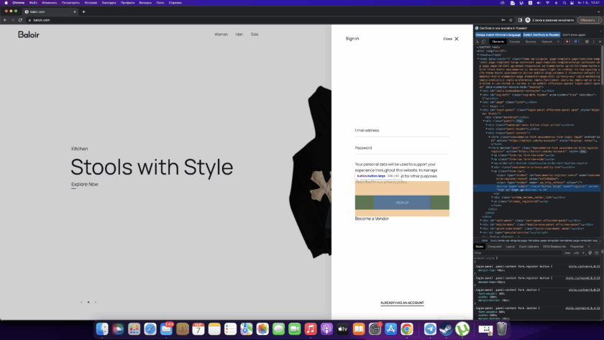Select the DevTools inspect element tool
This screenshot has width=604, height=340.
point(477,42)
